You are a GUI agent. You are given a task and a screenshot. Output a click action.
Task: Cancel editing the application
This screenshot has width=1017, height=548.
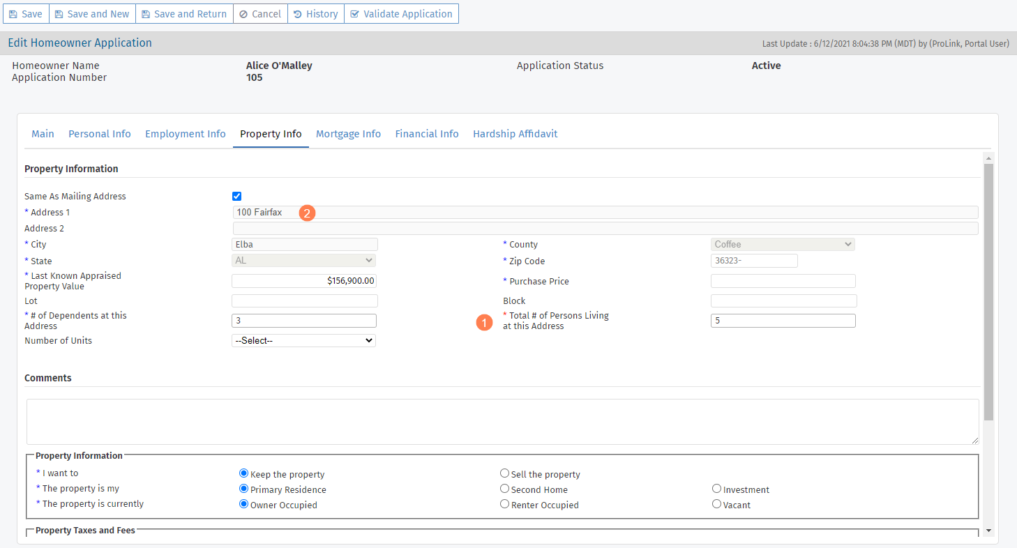point(259,14)
